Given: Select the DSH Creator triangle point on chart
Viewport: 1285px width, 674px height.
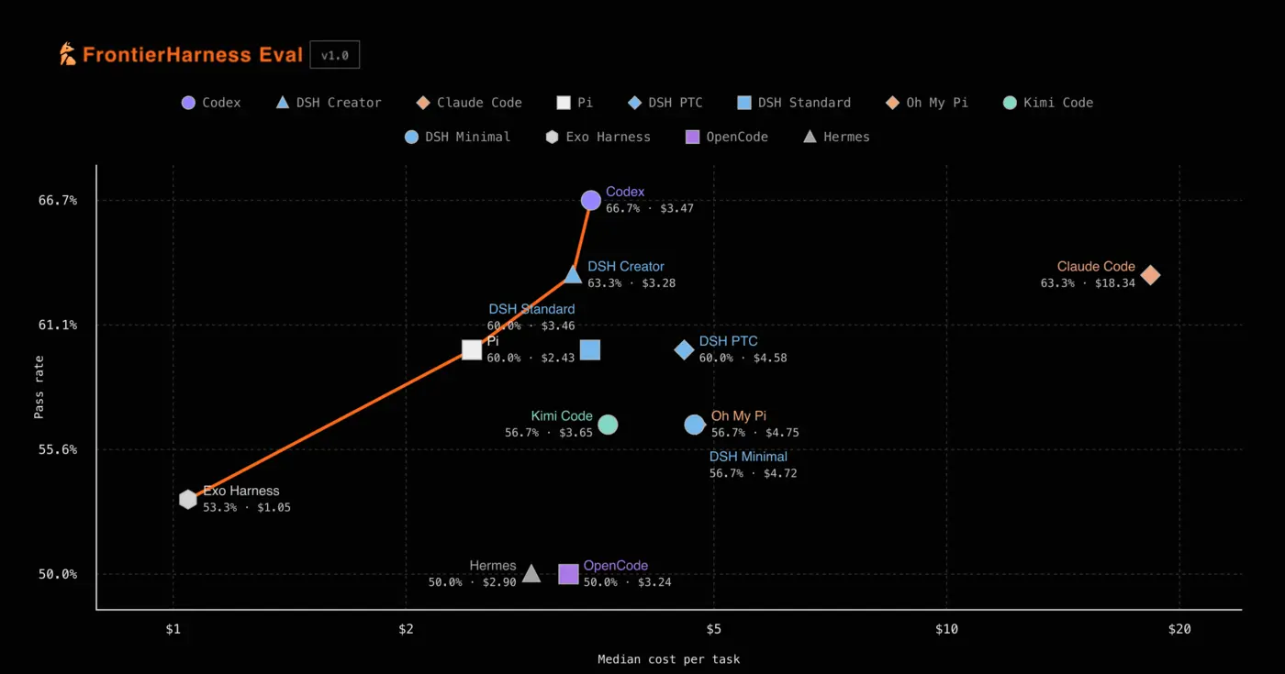Looking at the screenshot, I should [x=574, y=274].
